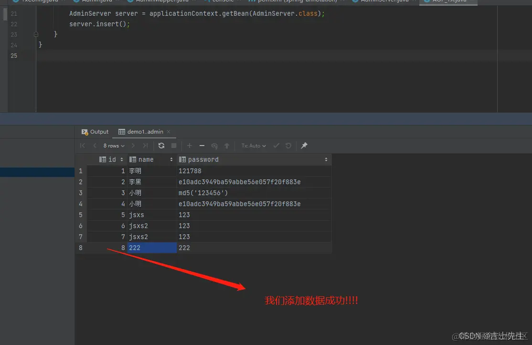Commit transaction with the checkmark icon
532x345 pixels.
276,146
